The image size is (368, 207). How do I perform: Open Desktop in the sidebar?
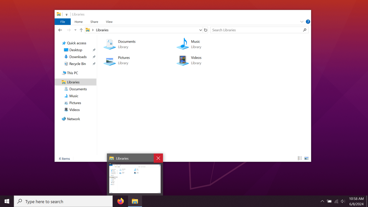[x=76, y=50]
